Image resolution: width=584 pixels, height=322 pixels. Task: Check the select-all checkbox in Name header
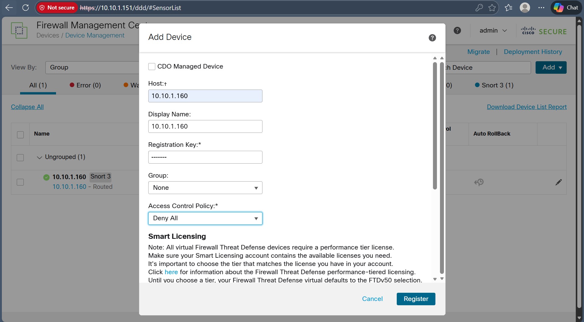click(20, 135)
